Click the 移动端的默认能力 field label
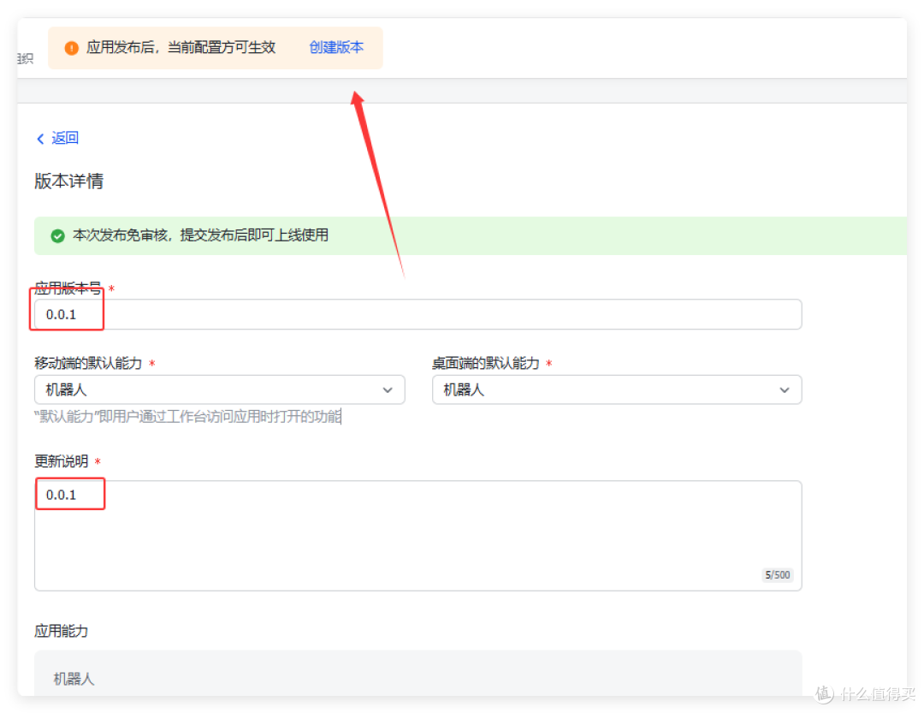The image size is (924, 713). (x=88, y=363)
